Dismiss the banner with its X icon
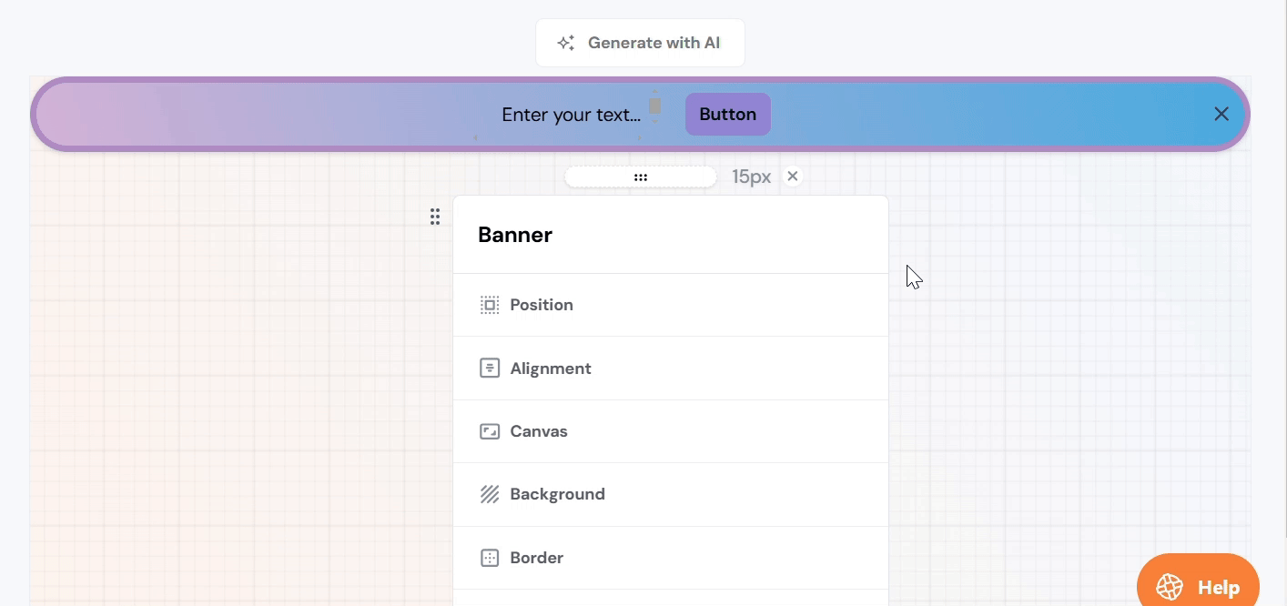Image resolution: width=1287 pixels, height=606 pixels. [1221, 114]
